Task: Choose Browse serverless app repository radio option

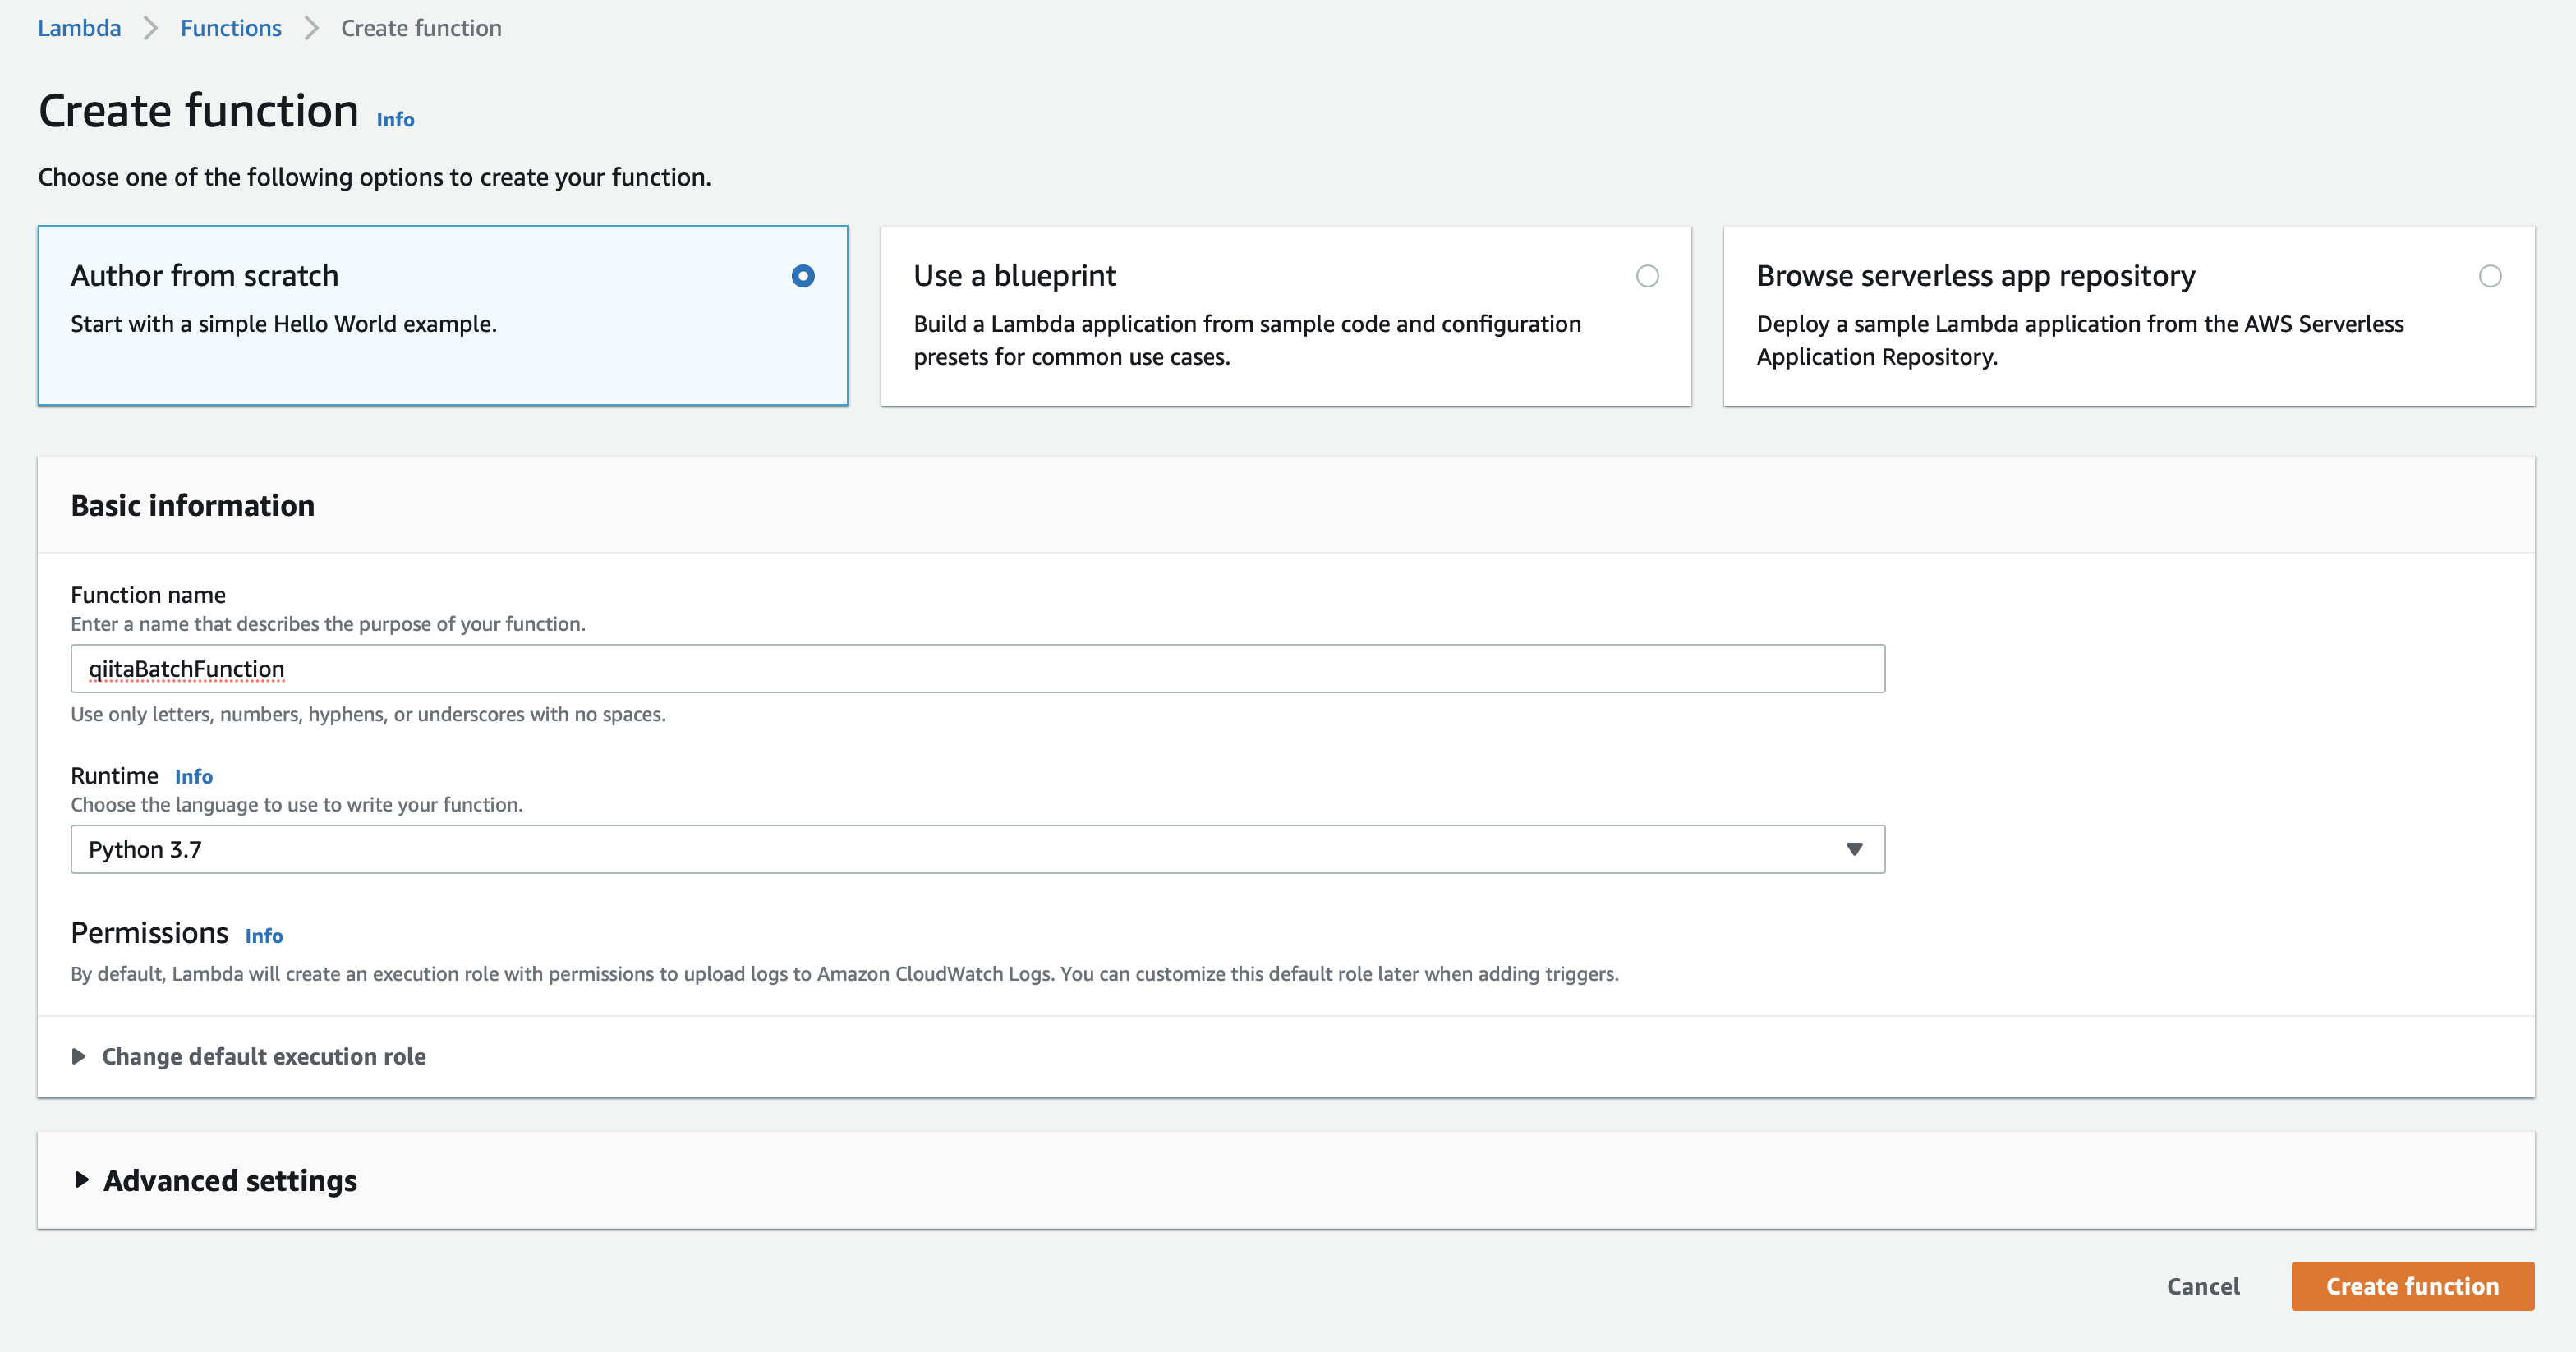Action: pos(2490,276)
